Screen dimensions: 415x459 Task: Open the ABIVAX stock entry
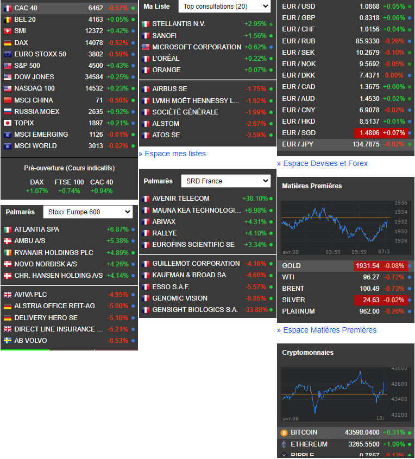click(x=207, y=222)
